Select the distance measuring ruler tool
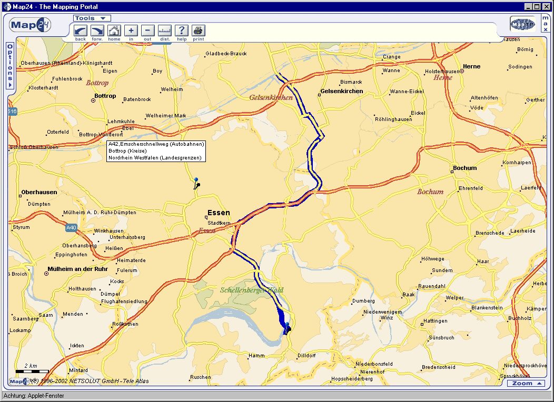 (165, 31)
